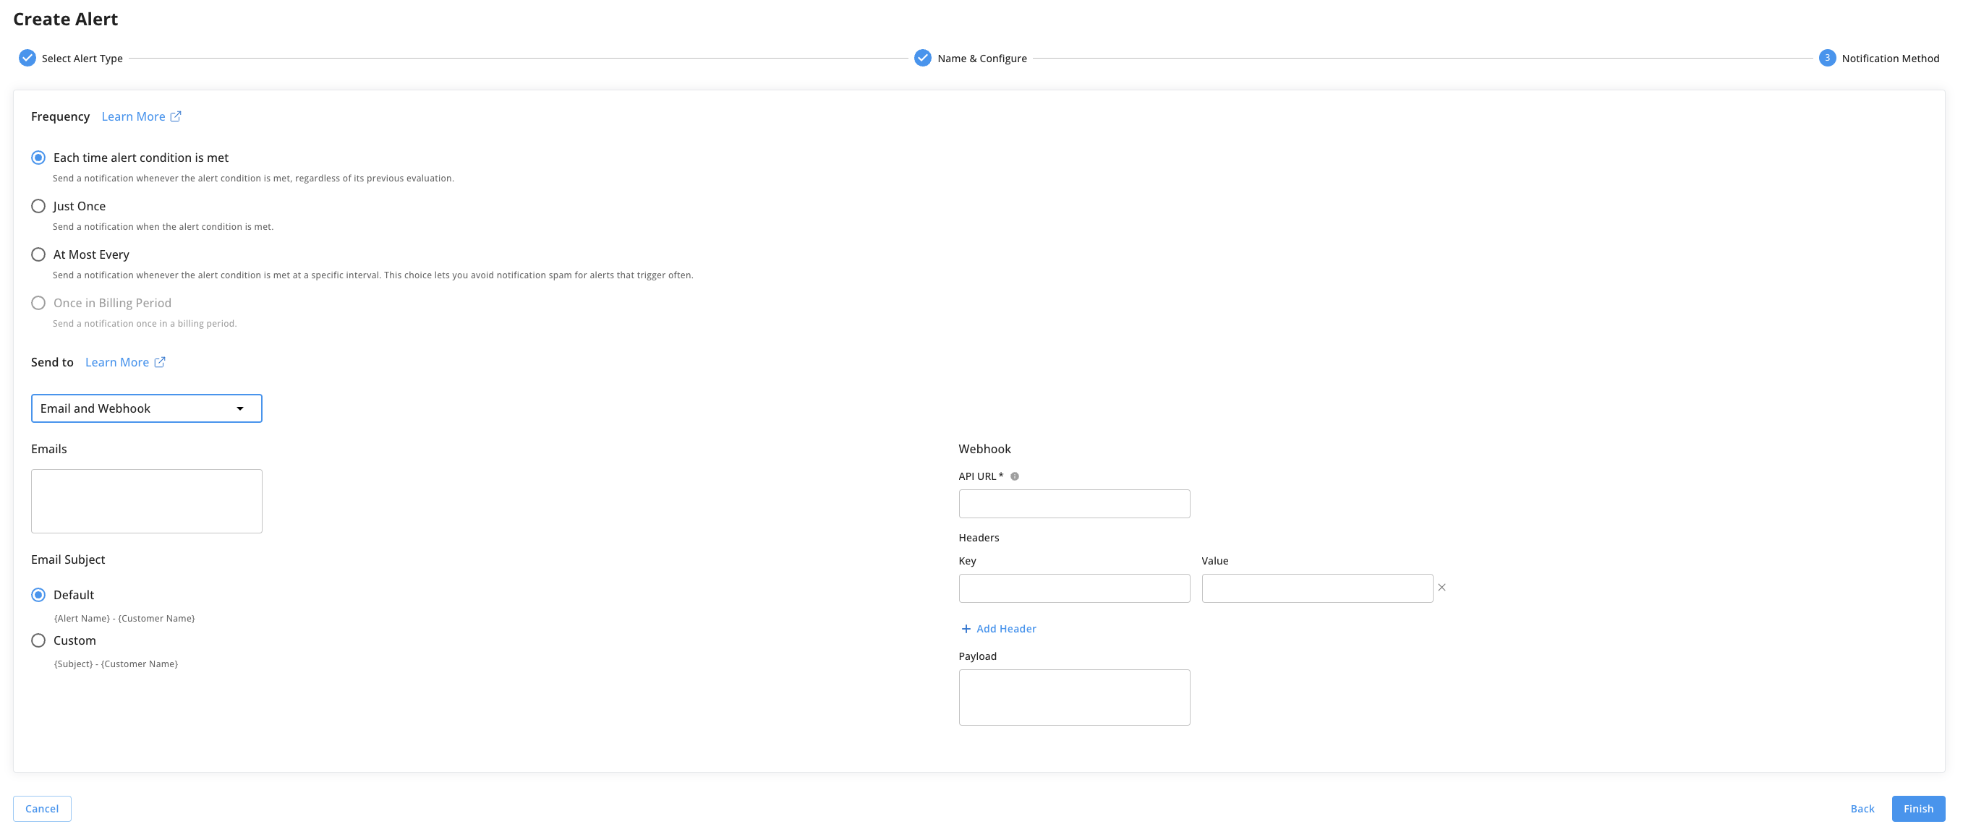Click the API URL info icon
The image size is (1963, 837).
(x=1014, y=476)
